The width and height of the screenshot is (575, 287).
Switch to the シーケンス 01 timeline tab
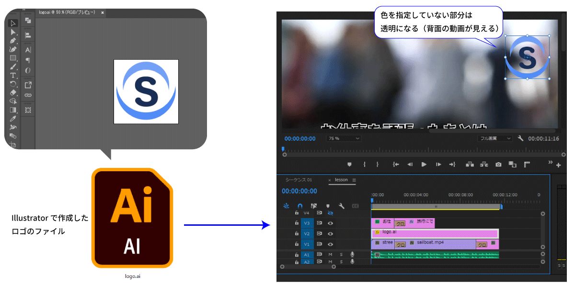(299, 180)
